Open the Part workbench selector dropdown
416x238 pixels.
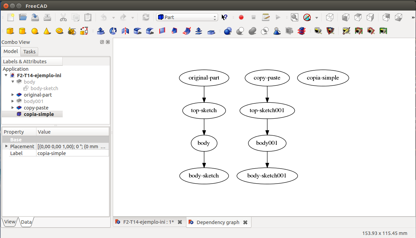click(x=187, y=17)
